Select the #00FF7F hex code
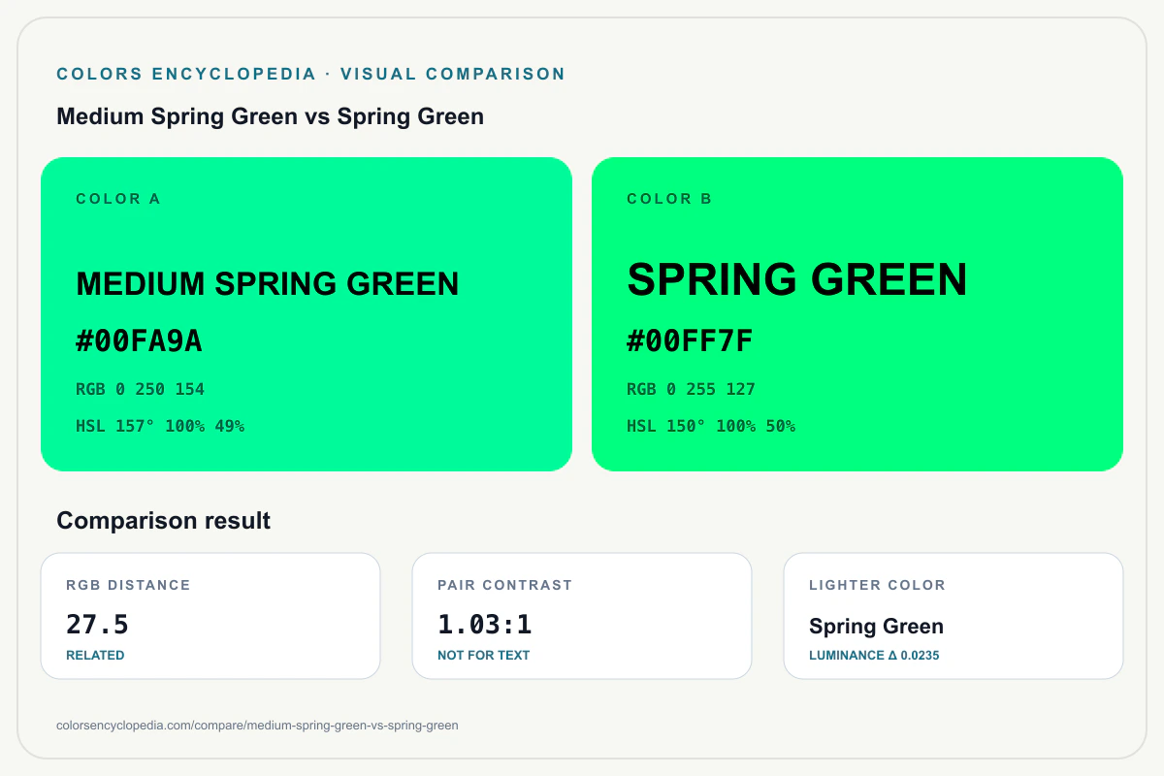Screen dimensions: 1164x776 tap(691, 341)
